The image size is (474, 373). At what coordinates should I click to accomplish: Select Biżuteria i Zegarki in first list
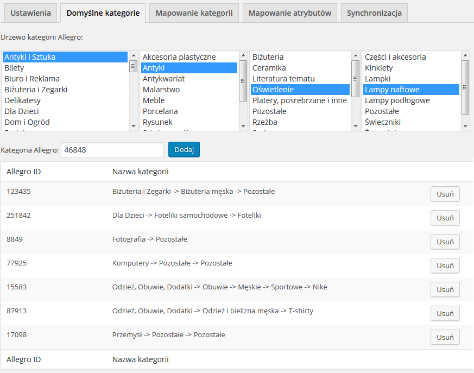[65, 90]
